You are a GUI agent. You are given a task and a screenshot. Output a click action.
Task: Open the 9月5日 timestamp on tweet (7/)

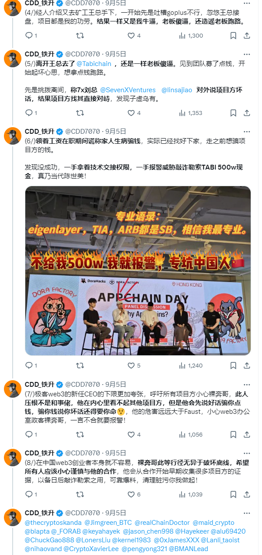(115, 384)
